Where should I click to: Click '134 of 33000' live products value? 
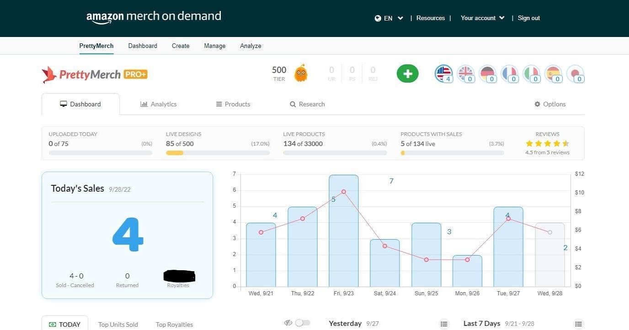[x=303, y=143]
